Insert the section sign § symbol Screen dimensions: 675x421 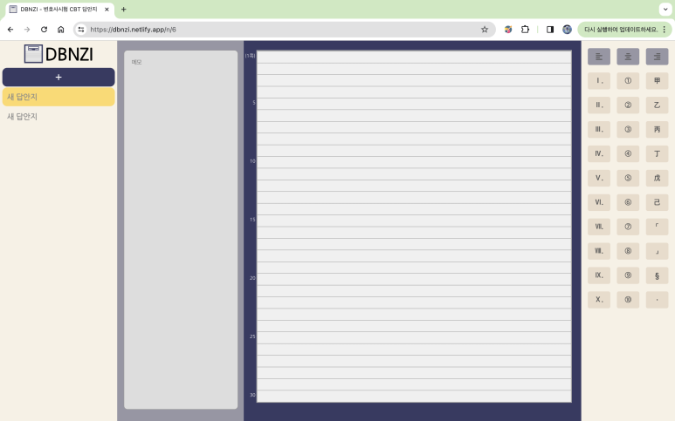pyautogui.click(x=657, y=275)
